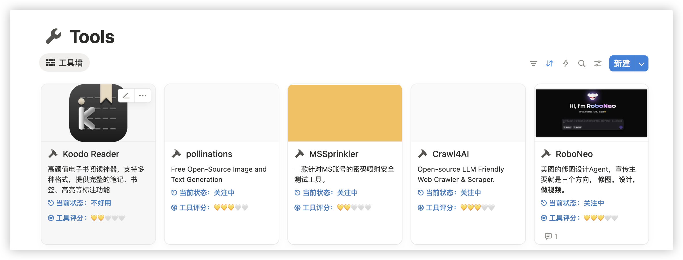The image size is (683, 260).
Task: Click the MSSprinkler yellow cover
Action: point(345,113)
